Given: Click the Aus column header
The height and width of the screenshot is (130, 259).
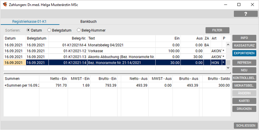Looking at the screenshot, I should (192, 38).
